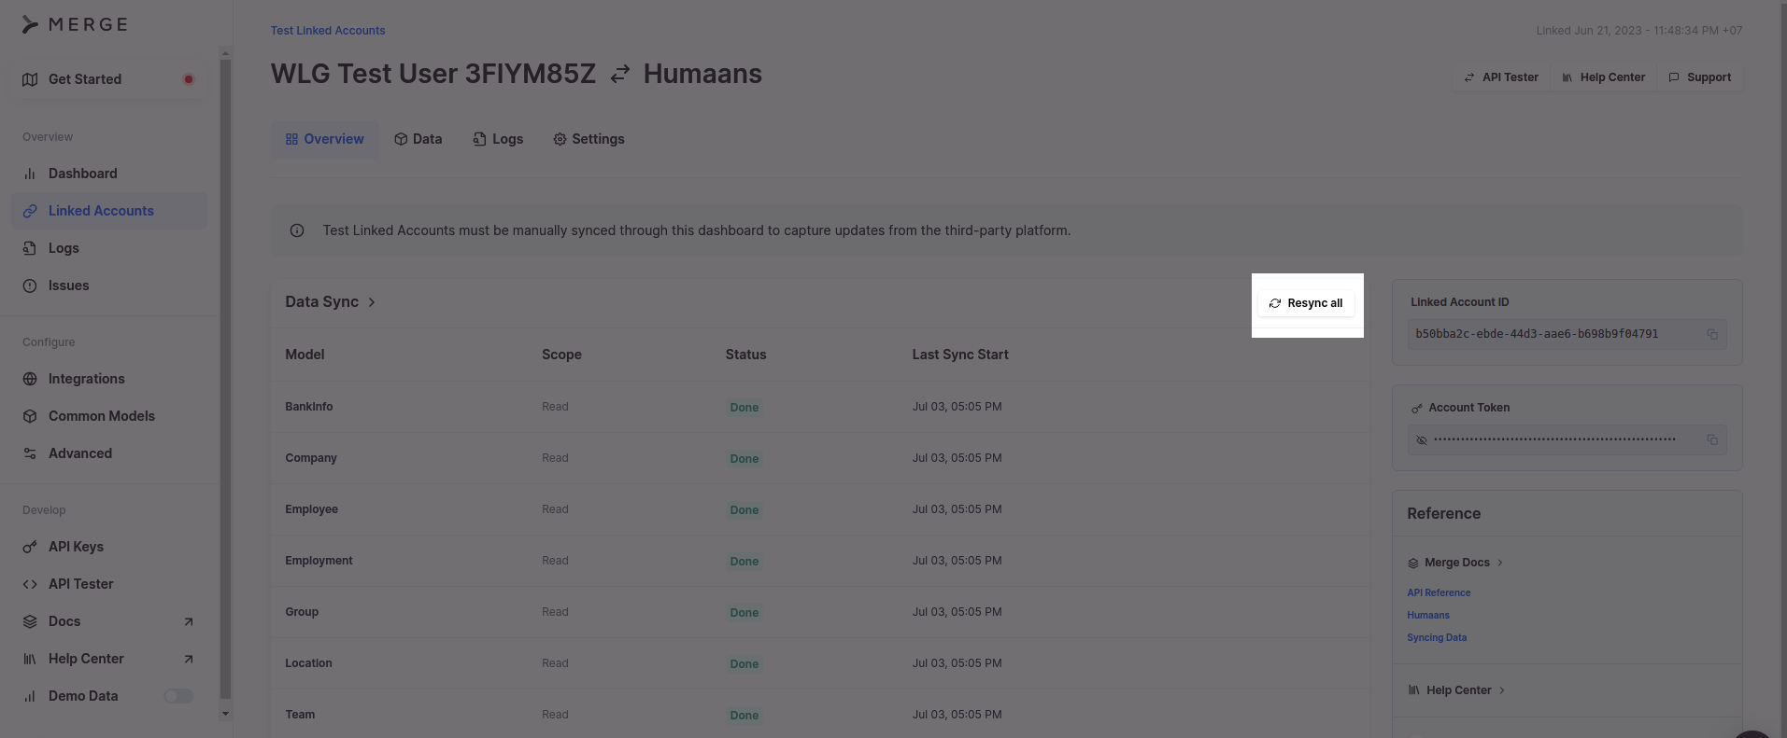The height and width of the screenshot is (738, 1787).
Task: Switch to the Settings tab
Action: 589,139
